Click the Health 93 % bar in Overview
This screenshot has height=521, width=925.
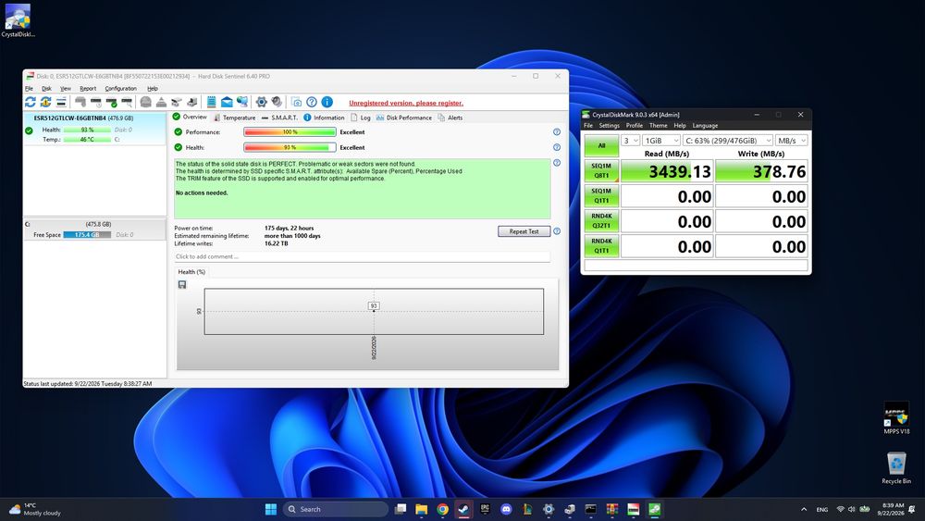click(290, 147)
